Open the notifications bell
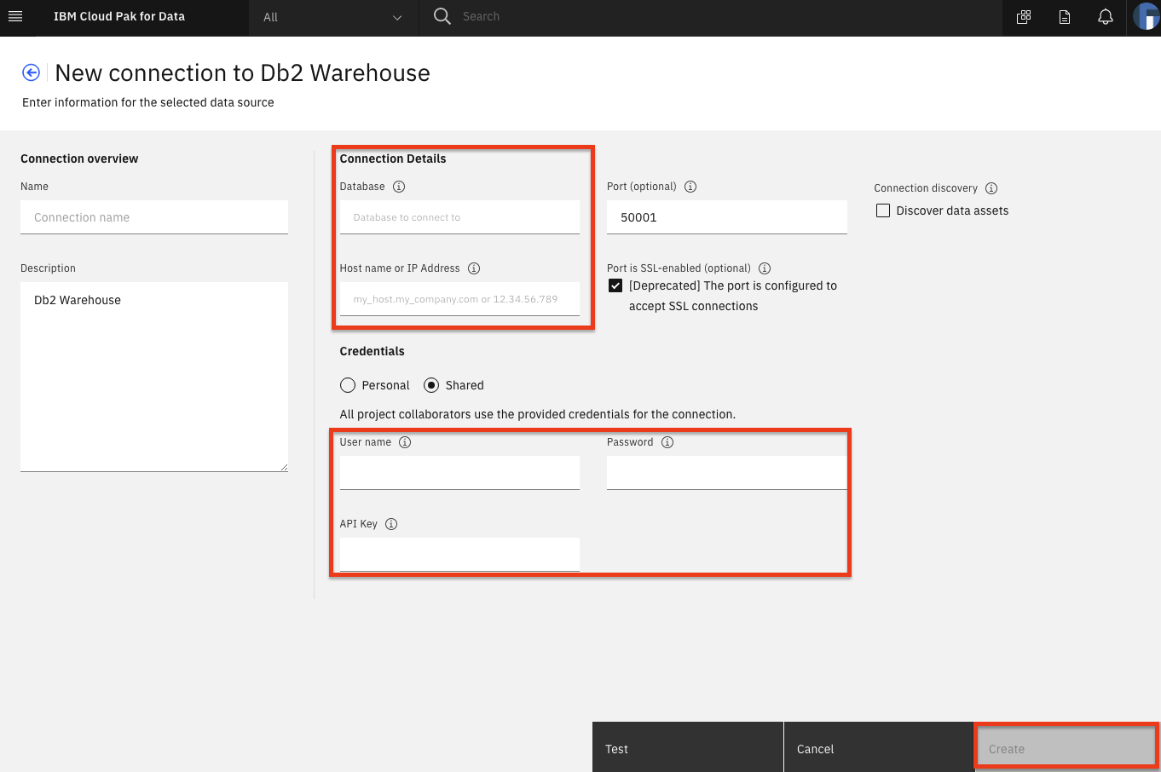This screenshot has width=1161, height=772. click(x=1106, y=17)
